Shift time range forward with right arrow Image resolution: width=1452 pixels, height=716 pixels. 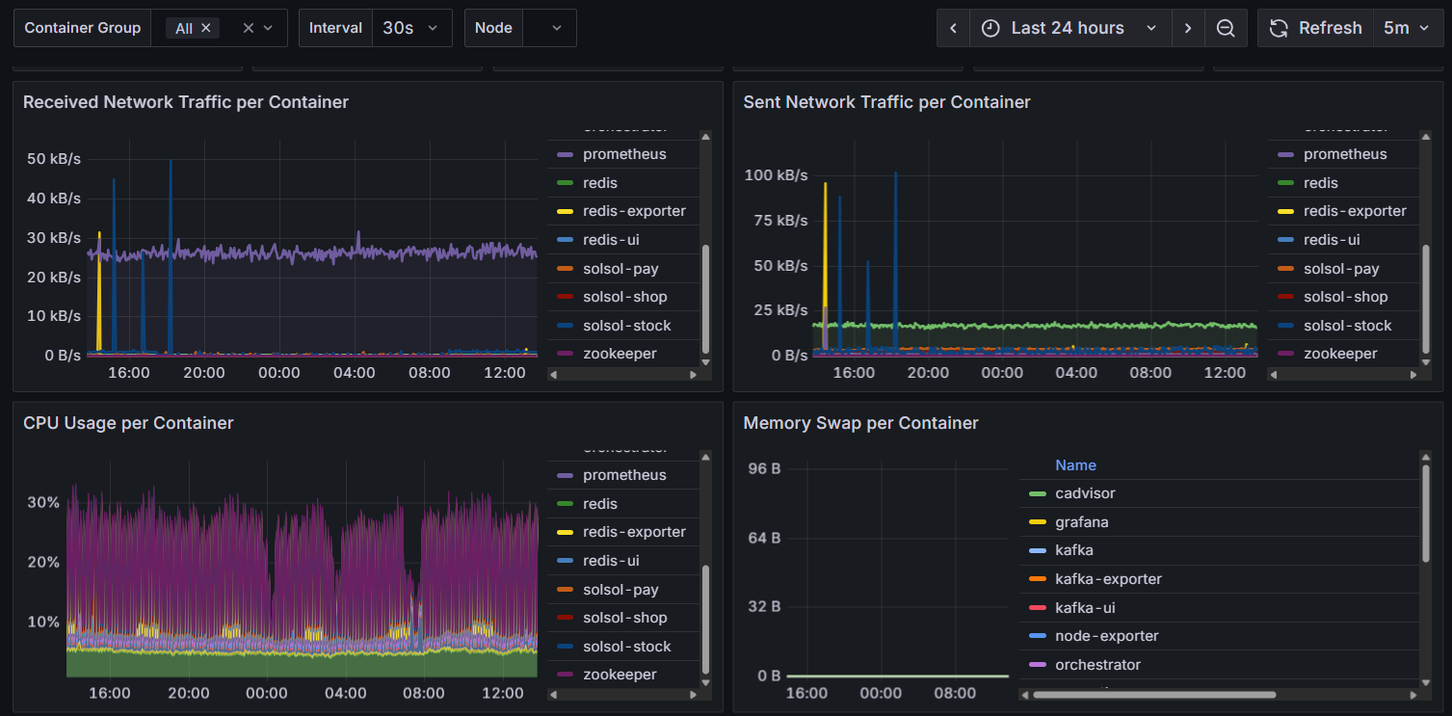(x=1188, y=28)
